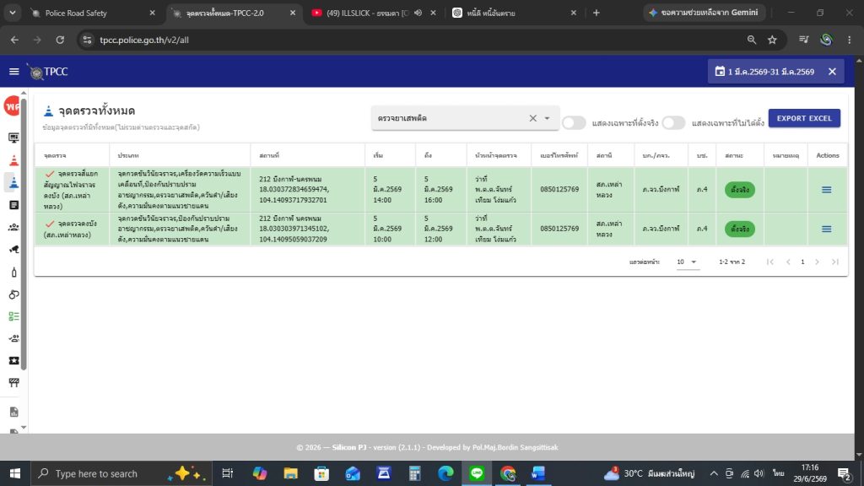Open the report chart sidebar icon
This screenshot has height=486, width=864.
[x=13, y=412]
